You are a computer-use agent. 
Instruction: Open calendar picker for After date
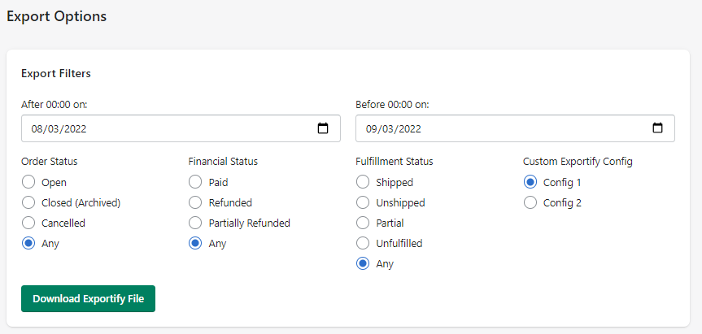tap(323, 128)
